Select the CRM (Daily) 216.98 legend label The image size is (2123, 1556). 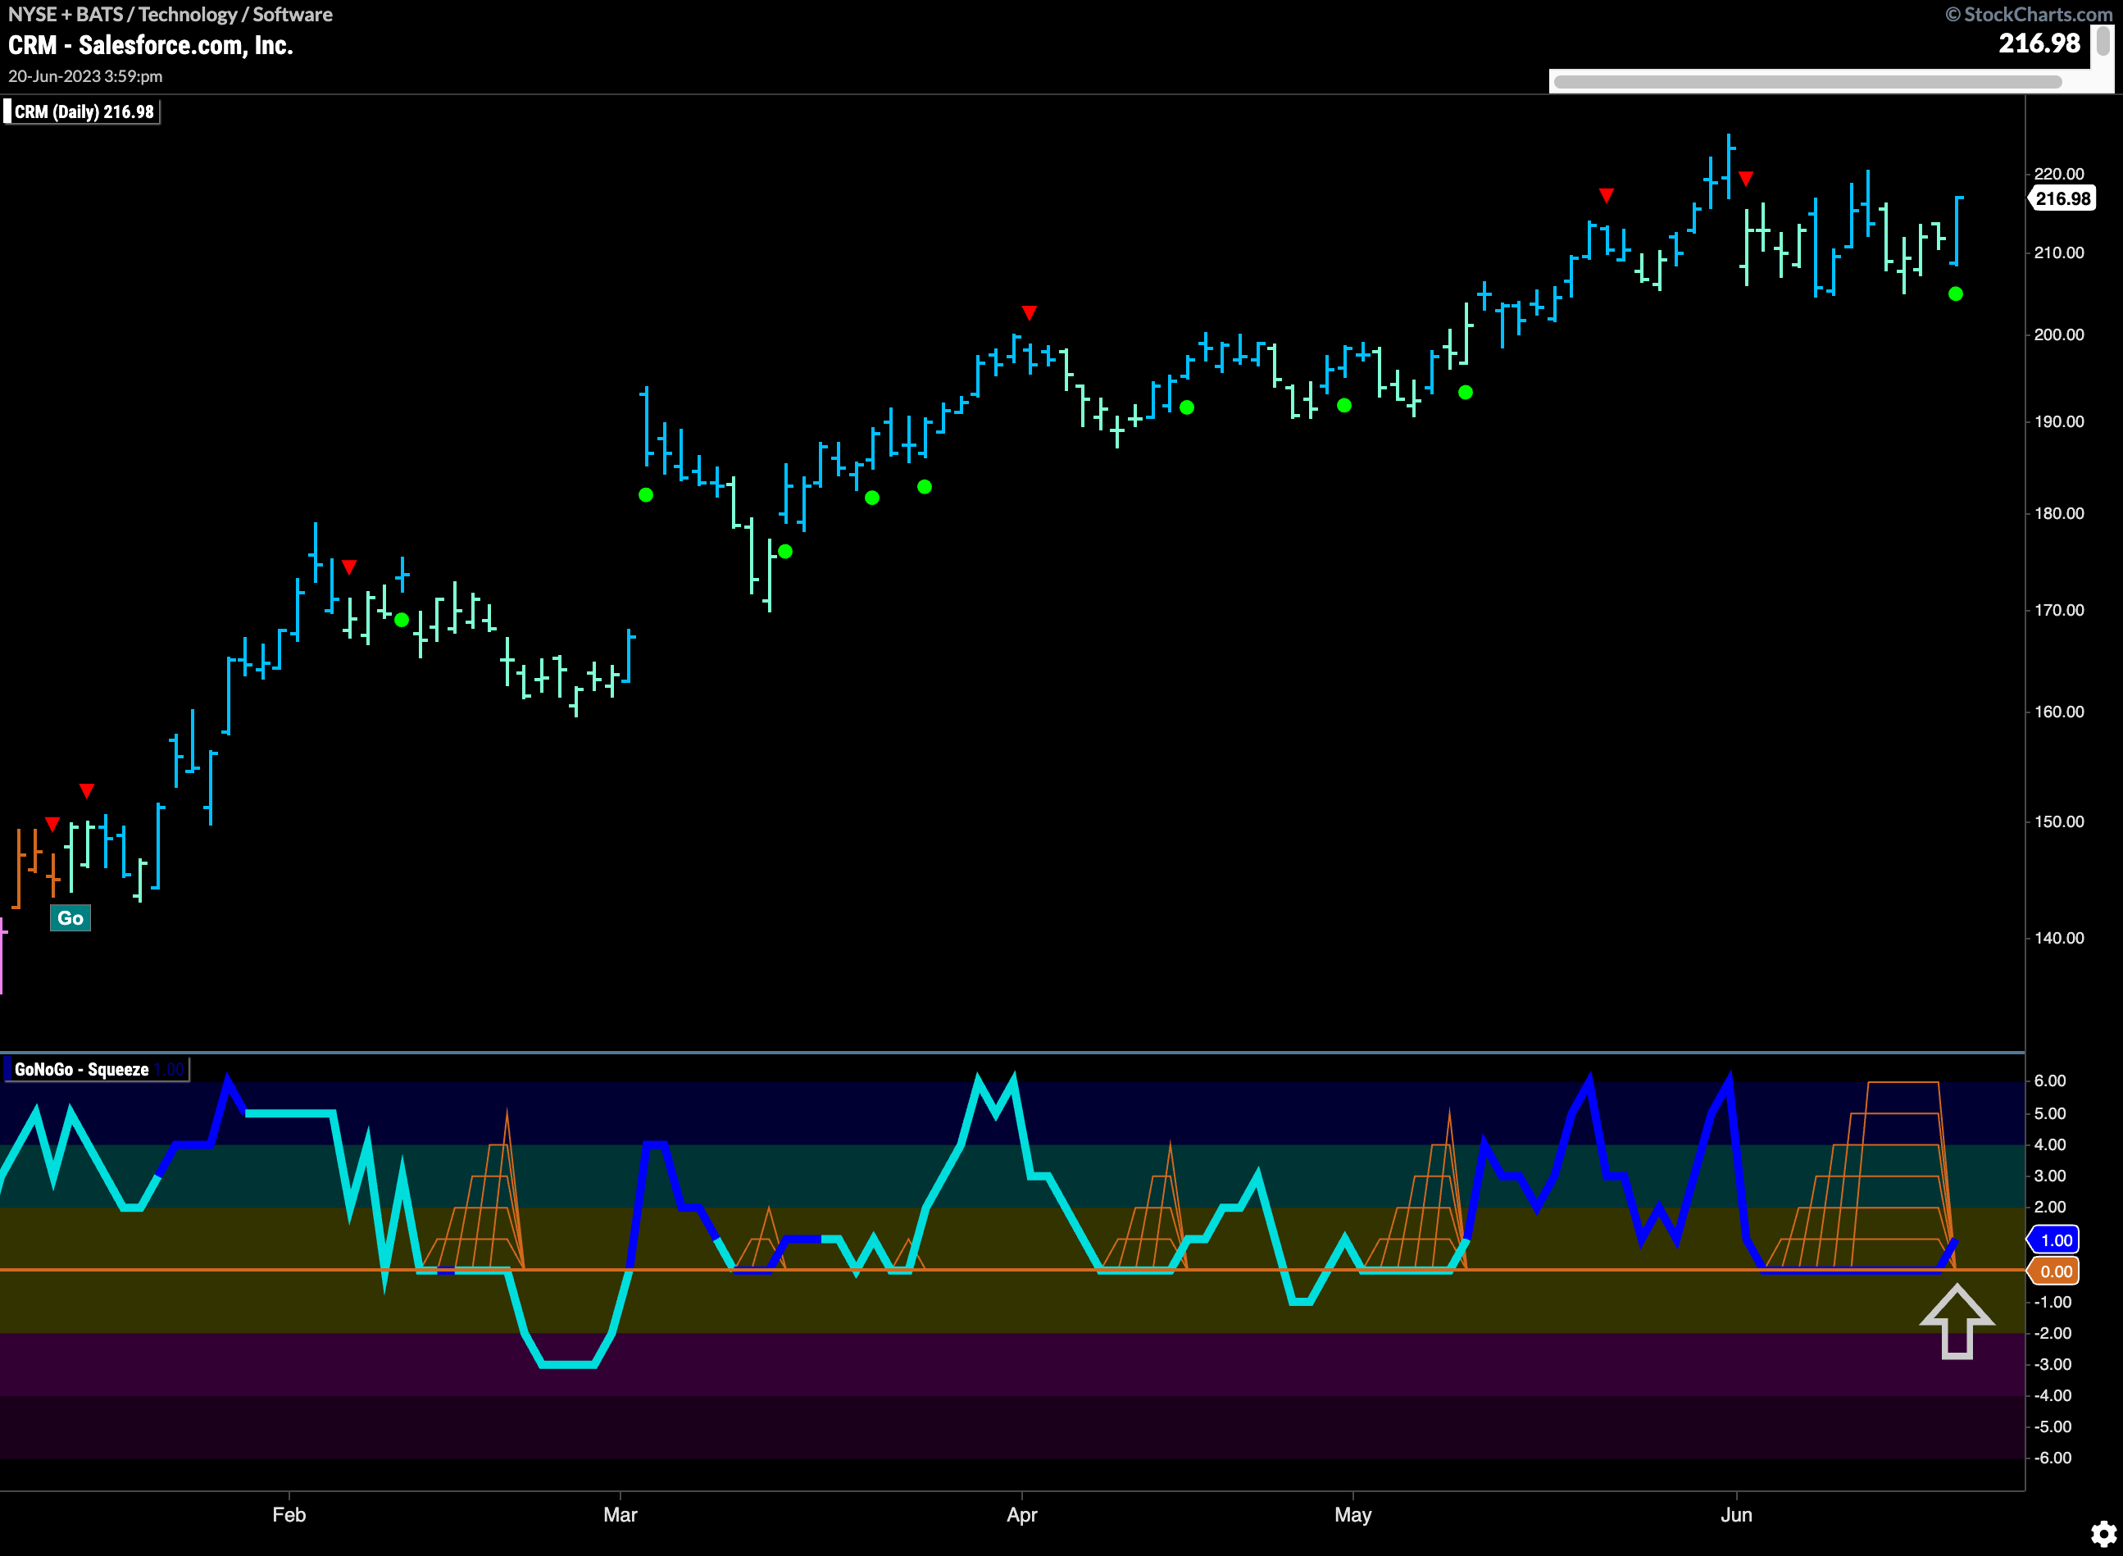(x=83, y=112)
